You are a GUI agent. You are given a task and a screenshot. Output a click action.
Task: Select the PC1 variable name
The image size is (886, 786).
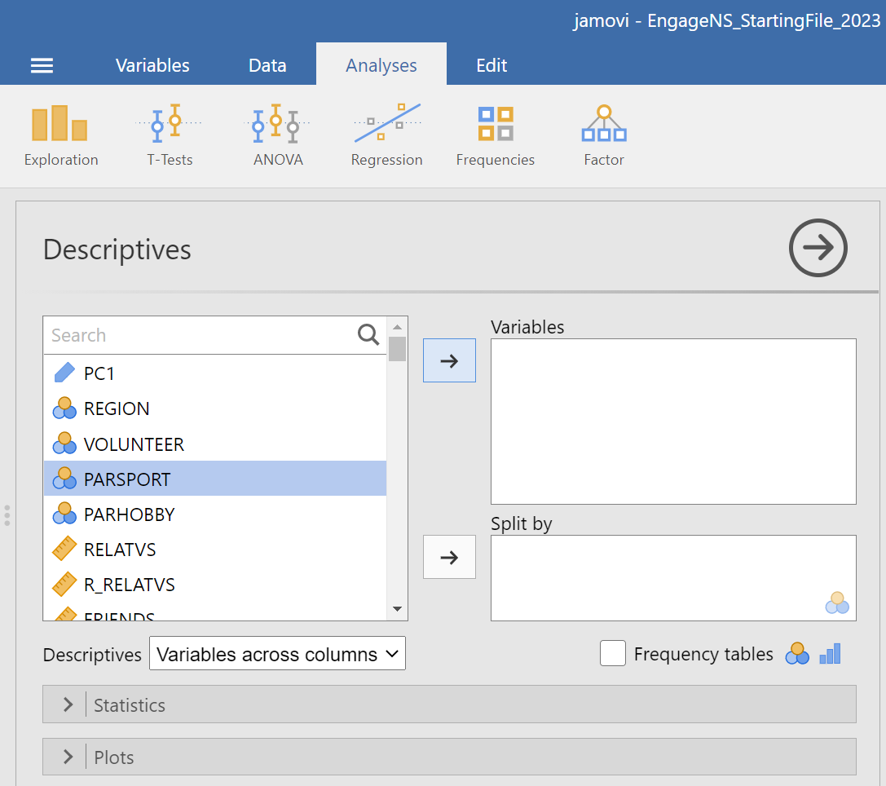point(99,373)
